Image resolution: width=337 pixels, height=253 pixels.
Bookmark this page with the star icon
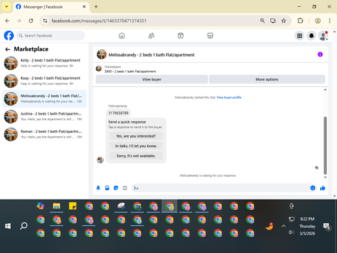tap(284, 21)
